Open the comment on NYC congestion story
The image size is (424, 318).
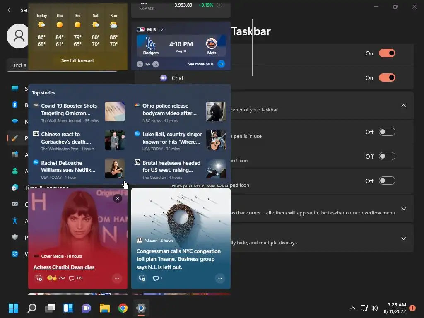click(157, 278)
